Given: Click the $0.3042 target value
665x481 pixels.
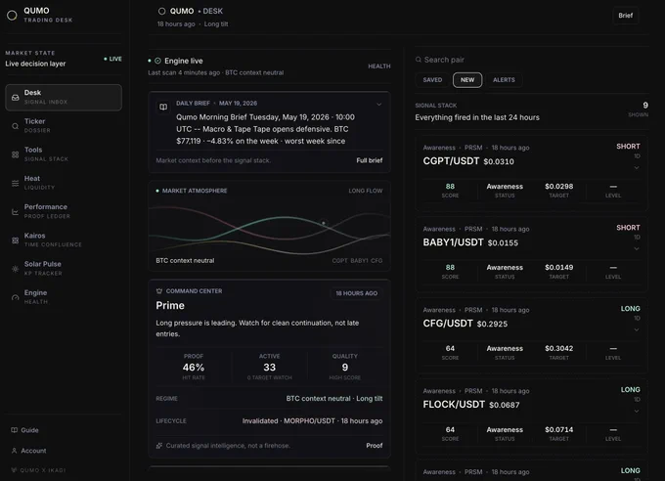Looking at the screenshot, I should [559, 348].
